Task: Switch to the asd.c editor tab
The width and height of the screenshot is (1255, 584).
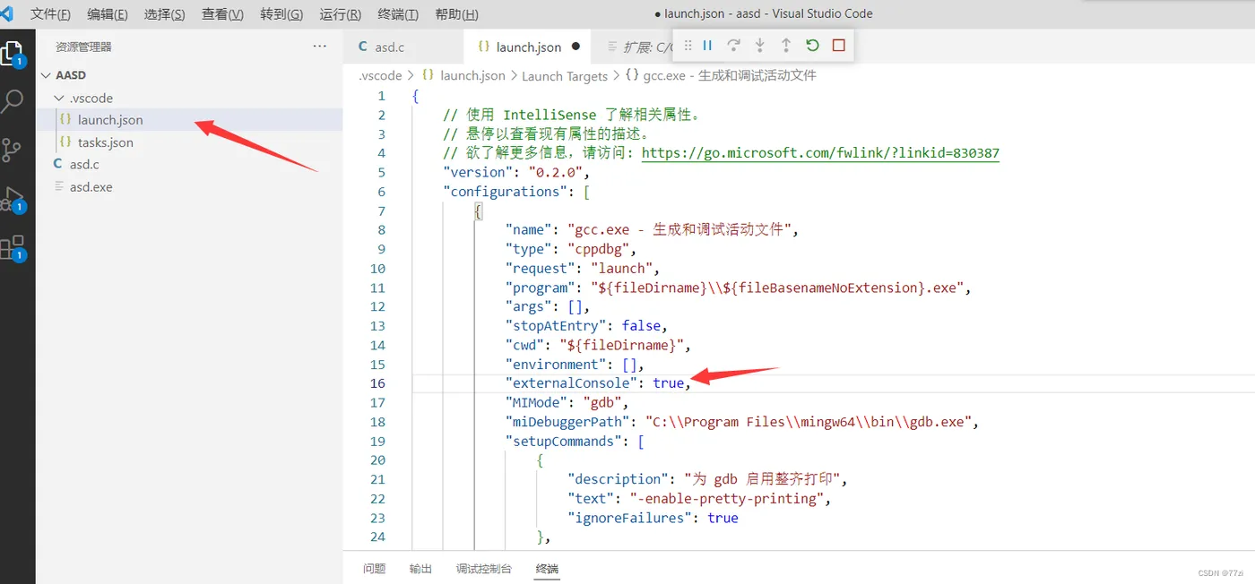Action: click(x=403, y=47)
